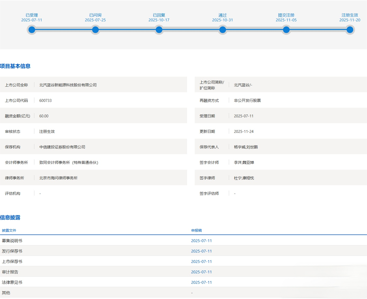Click the 申报稿 column header
Image resolution: width=367 pixels, height=299 pixels.
pyautogui.click(x=196, y=231)
